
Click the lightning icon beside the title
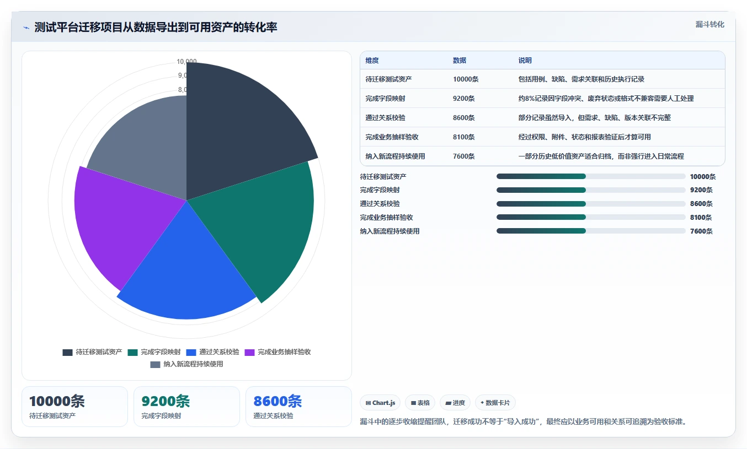click(26, 28)
